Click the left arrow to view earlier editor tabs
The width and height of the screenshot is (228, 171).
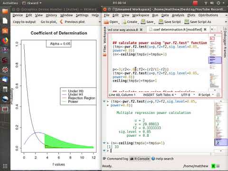tap(212, 29)
